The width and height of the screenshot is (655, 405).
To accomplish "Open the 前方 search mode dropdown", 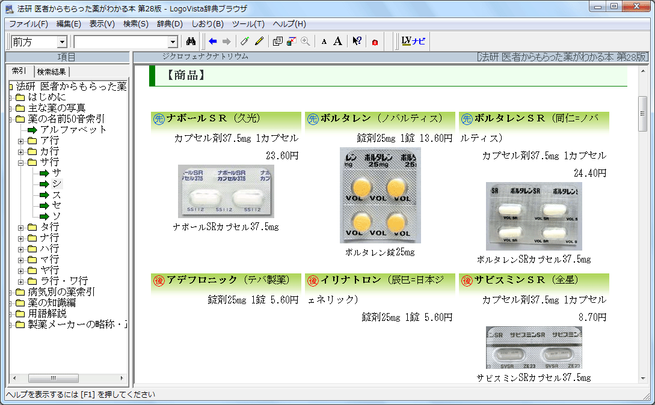I will coord(62,42).
